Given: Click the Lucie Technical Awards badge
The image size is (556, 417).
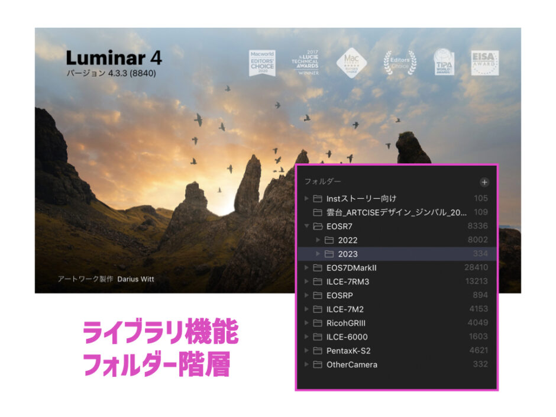Looking at the screenshot, I should click(x=305, y=63).
